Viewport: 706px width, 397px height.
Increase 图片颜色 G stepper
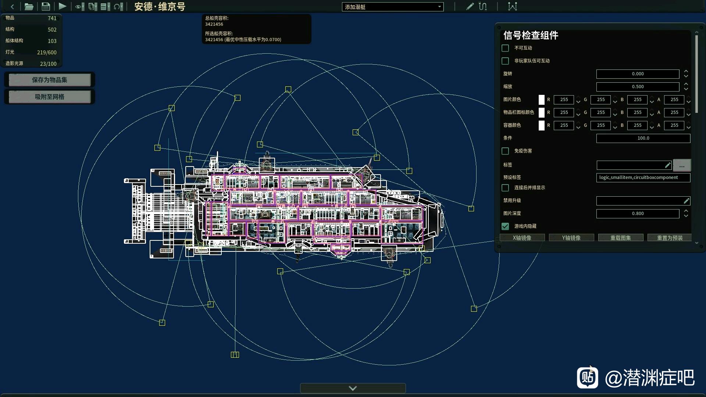click(615, 97)
